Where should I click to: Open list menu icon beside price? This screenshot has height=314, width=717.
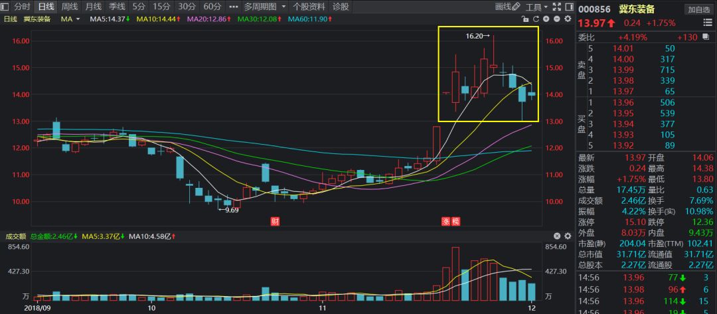click(x=708, y=23)
